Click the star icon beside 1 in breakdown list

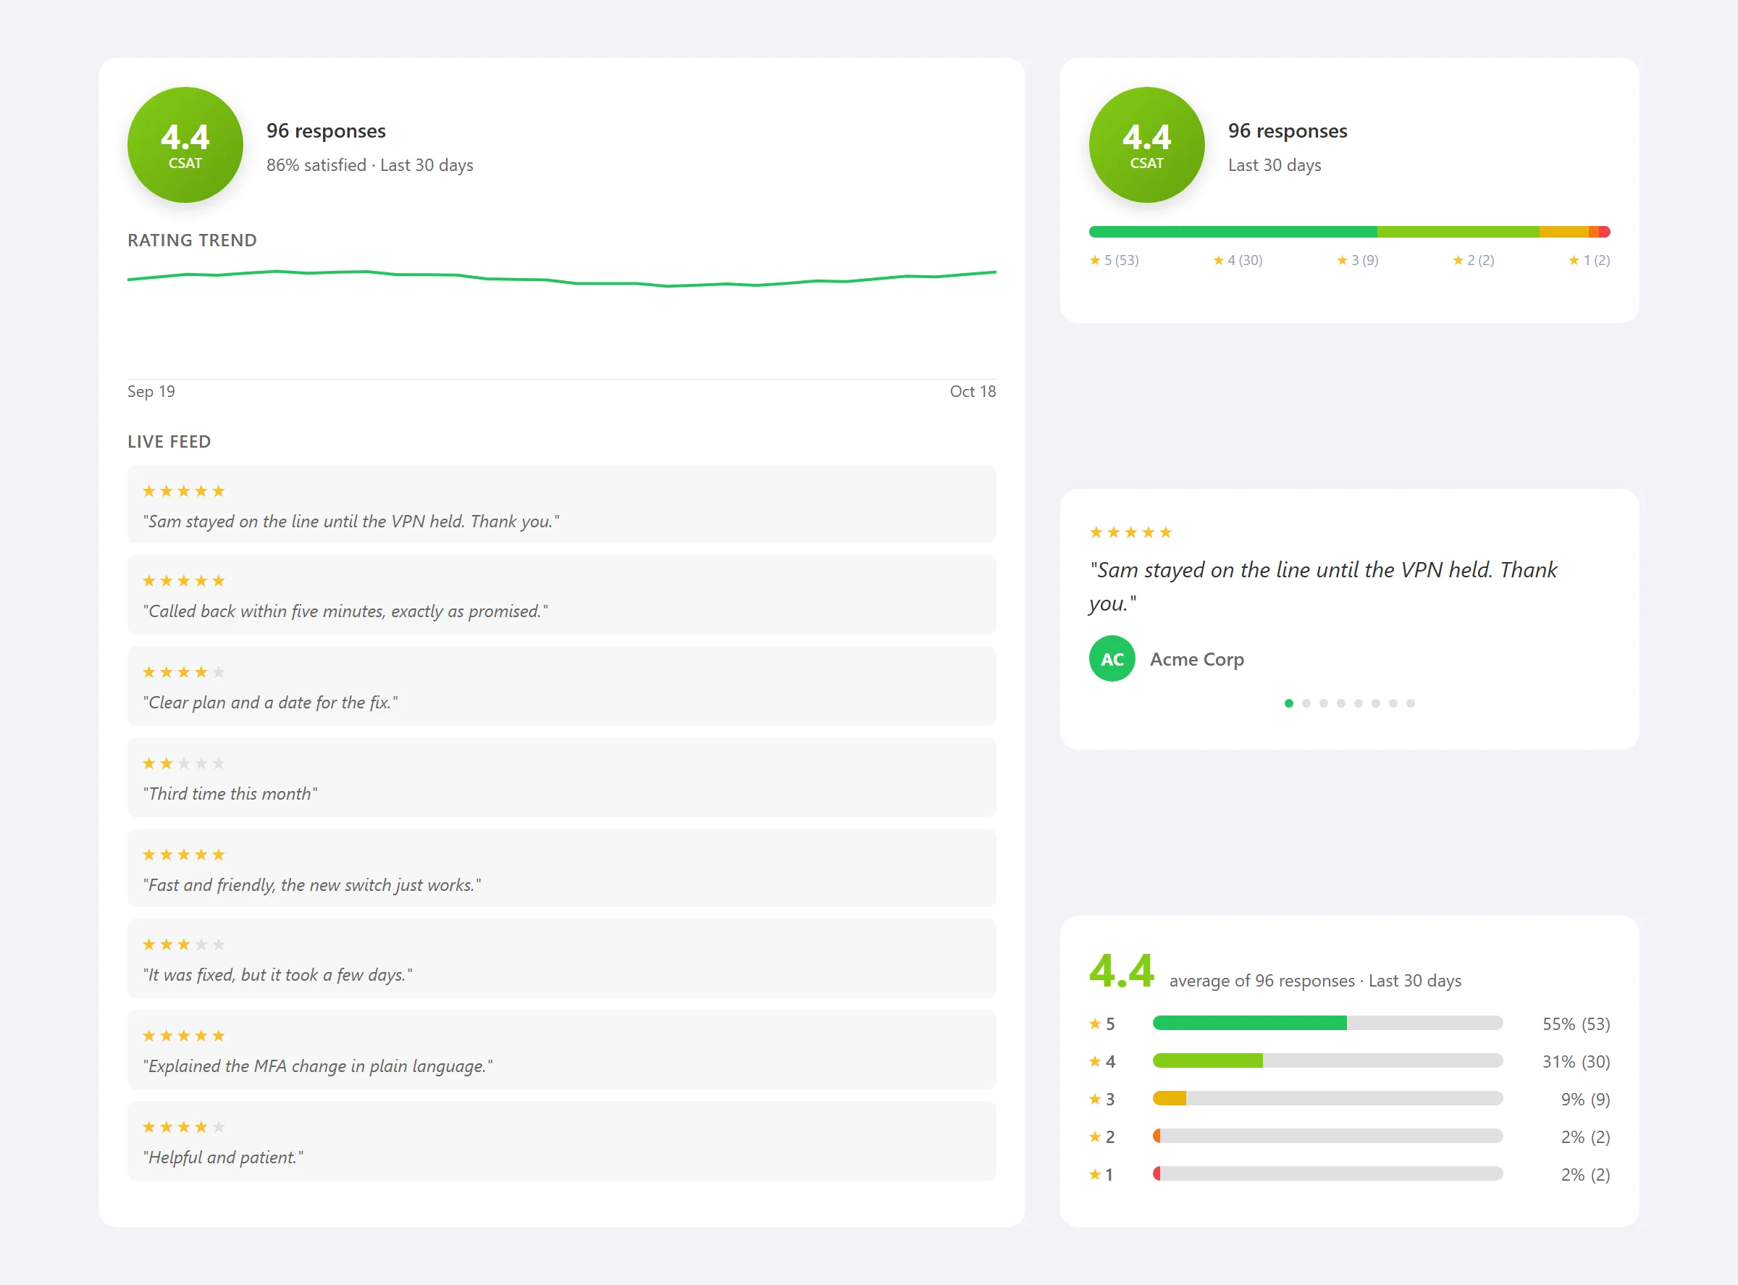1095,1175
